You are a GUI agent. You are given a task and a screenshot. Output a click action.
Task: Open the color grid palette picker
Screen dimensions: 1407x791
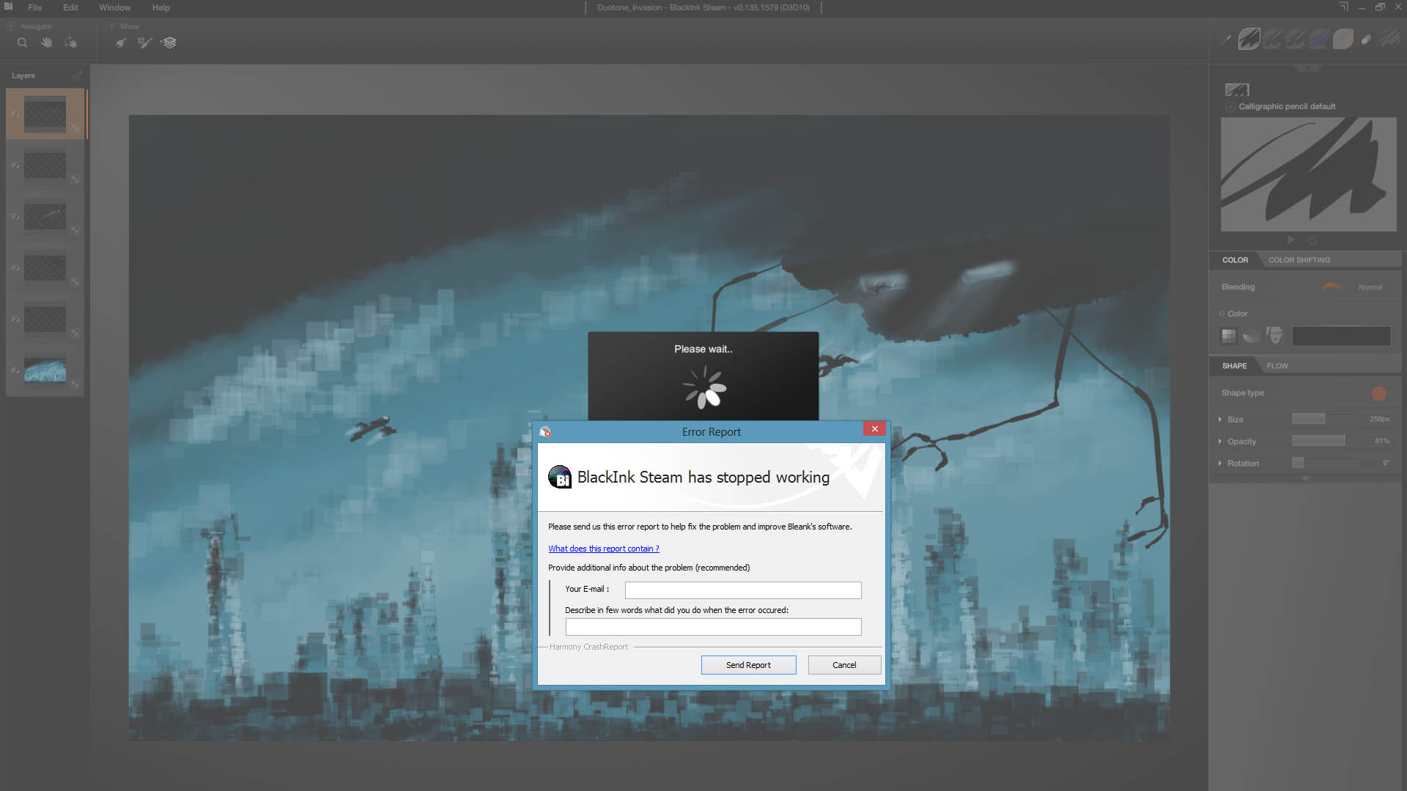coord(1229,336)
